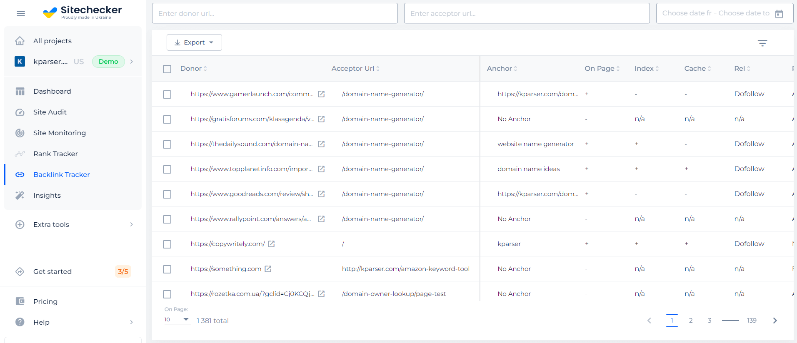This screenshot has width=797, height=343.
Task: Go to pagination page 2
Action: [x=691, y=321]
